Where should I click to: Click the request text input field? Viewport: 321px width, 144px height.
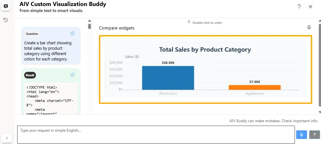click(156, 135)
